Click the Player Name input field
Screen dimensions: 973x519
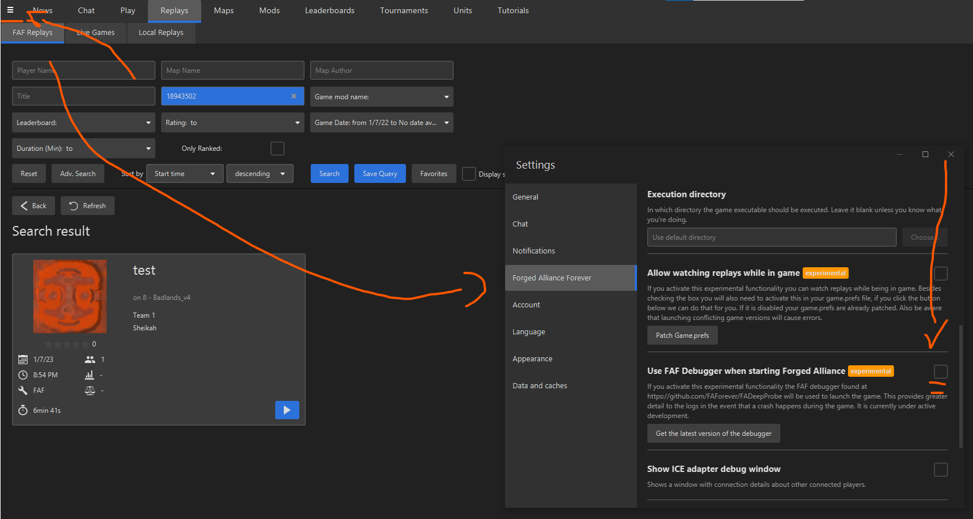(x=84, y=71)
